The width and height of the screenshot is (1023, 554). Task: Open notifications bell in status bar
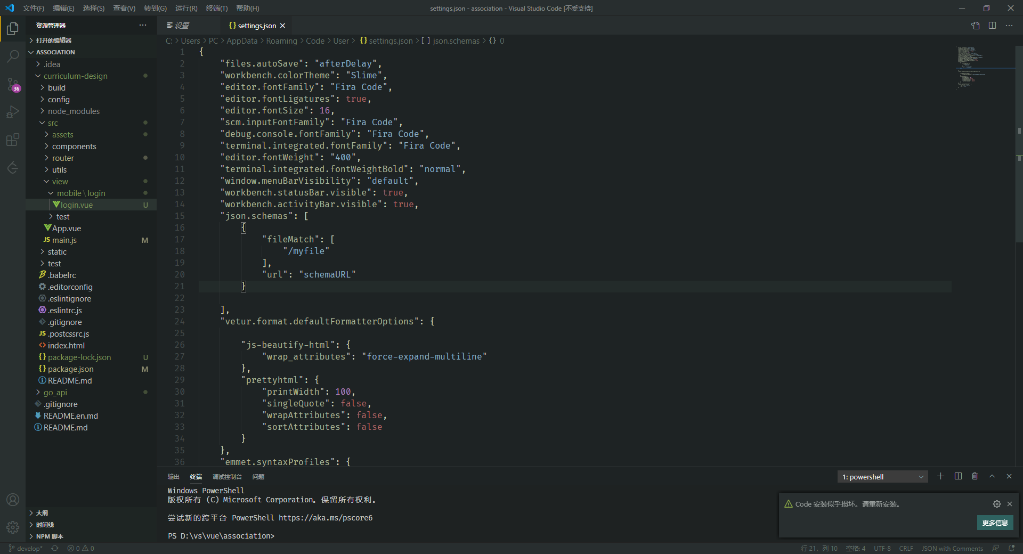coord(1011,548)
